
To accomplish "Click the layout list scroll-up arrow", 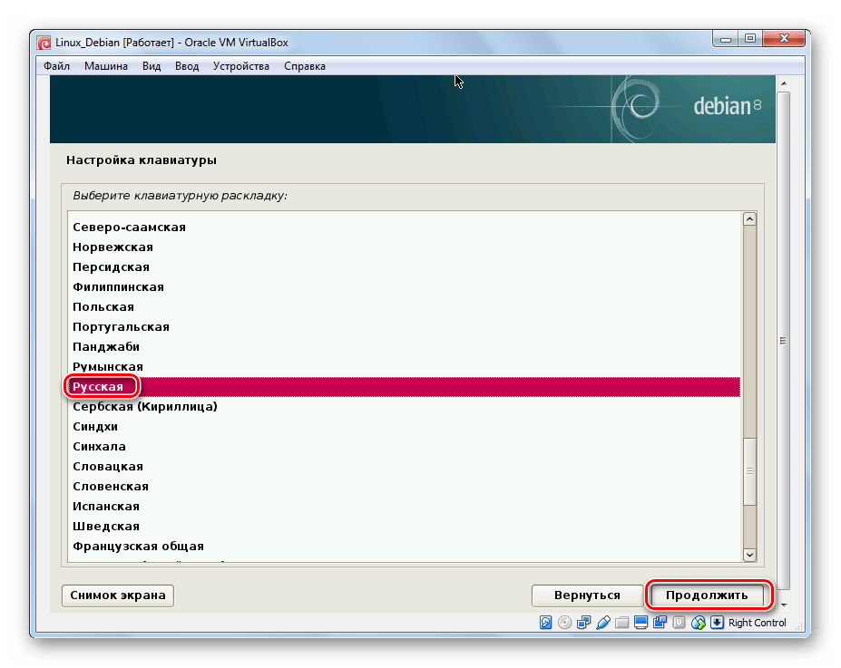I will [749, 218].
